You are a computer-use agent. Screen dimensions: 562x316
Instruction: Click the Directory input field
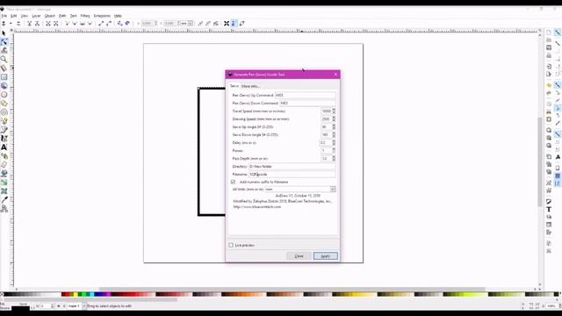click(292, 167)
